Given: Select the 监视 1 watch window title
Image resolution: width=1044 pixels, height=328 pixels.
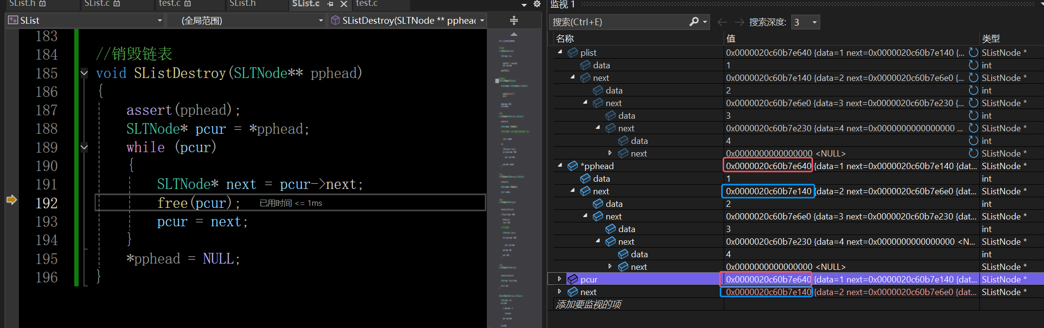Looking at the screenshot, I should coord(563,4).
